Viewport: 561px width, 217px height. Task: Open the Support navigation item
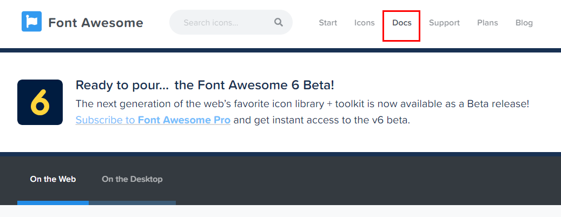pyautogui.click(x=444, y=23)
